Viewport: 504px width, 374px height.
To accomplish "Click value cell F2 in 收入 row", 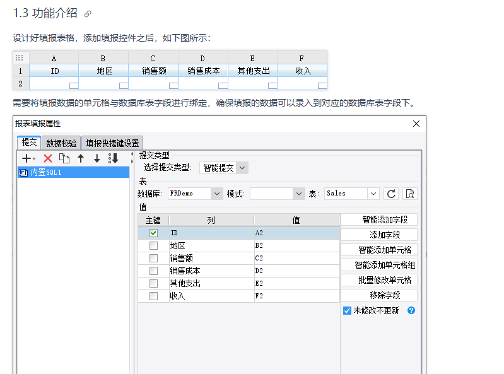I will [x=296, y=296].
